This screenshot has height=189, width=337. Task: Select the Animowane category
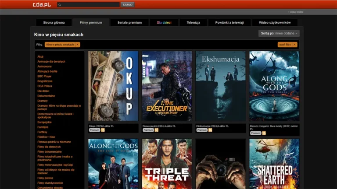tap(44, 66)
